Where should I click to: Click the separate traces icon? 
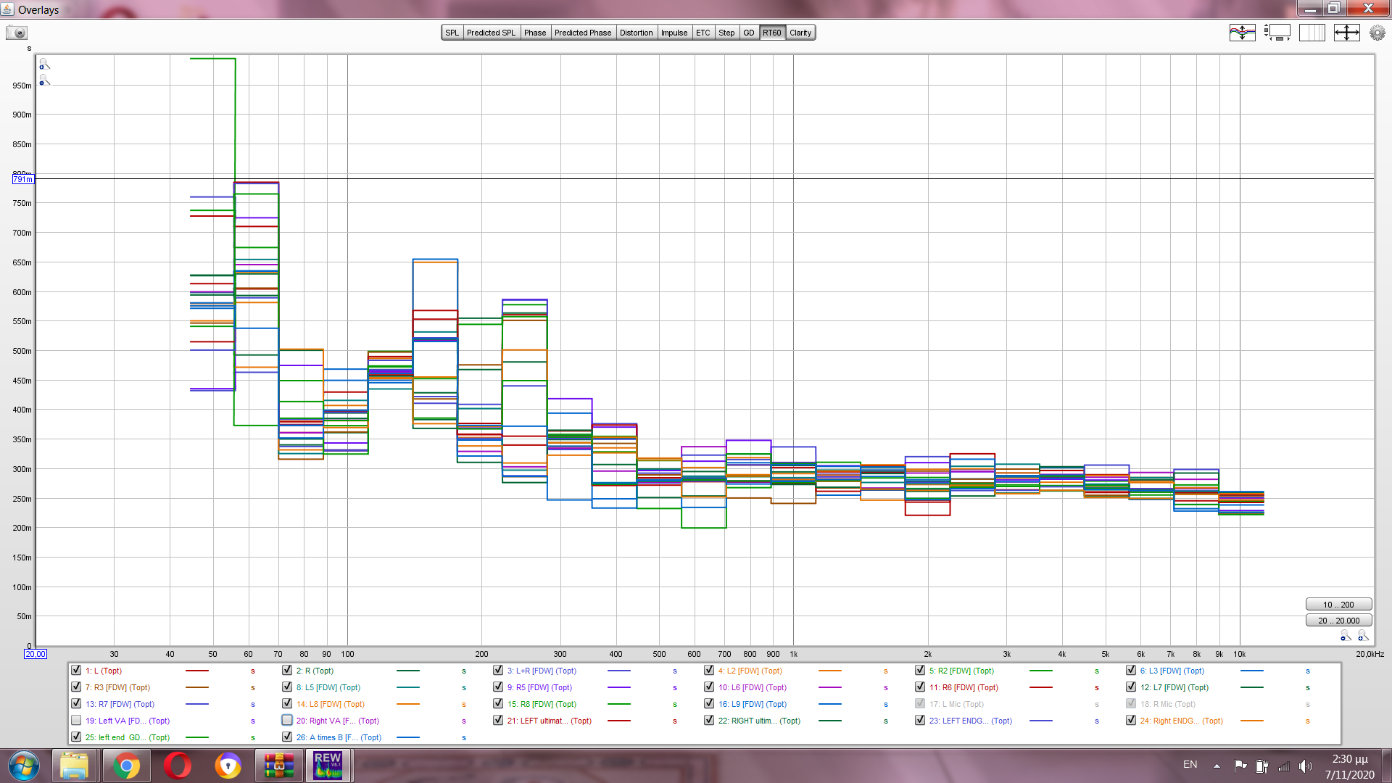[x=1242, y=33]
